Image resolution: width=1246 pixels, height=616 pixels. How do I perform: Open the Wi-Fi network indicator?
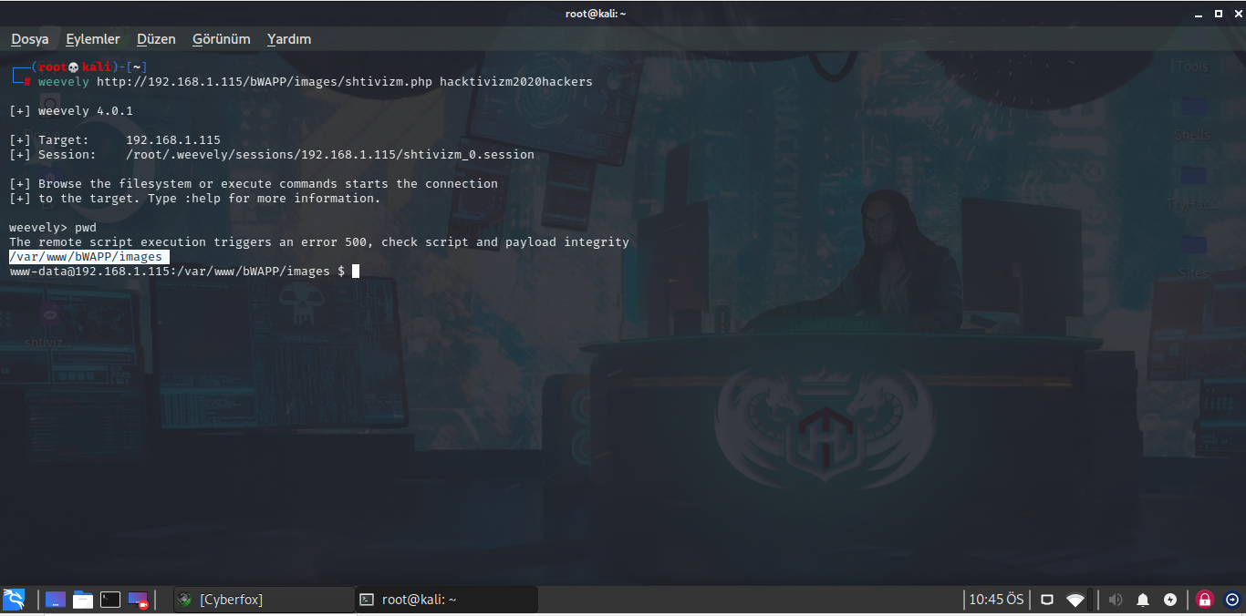point(1075,600)
